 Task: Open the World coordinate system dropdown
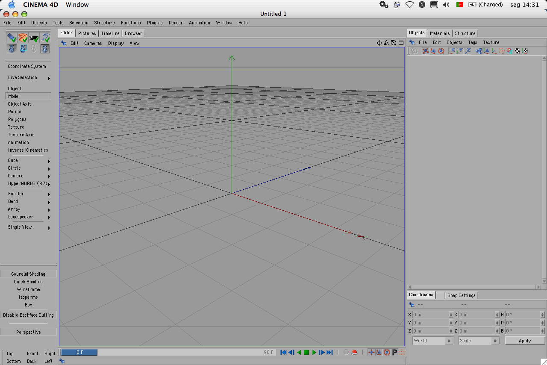pyautogui.click(x=432, y=341)
